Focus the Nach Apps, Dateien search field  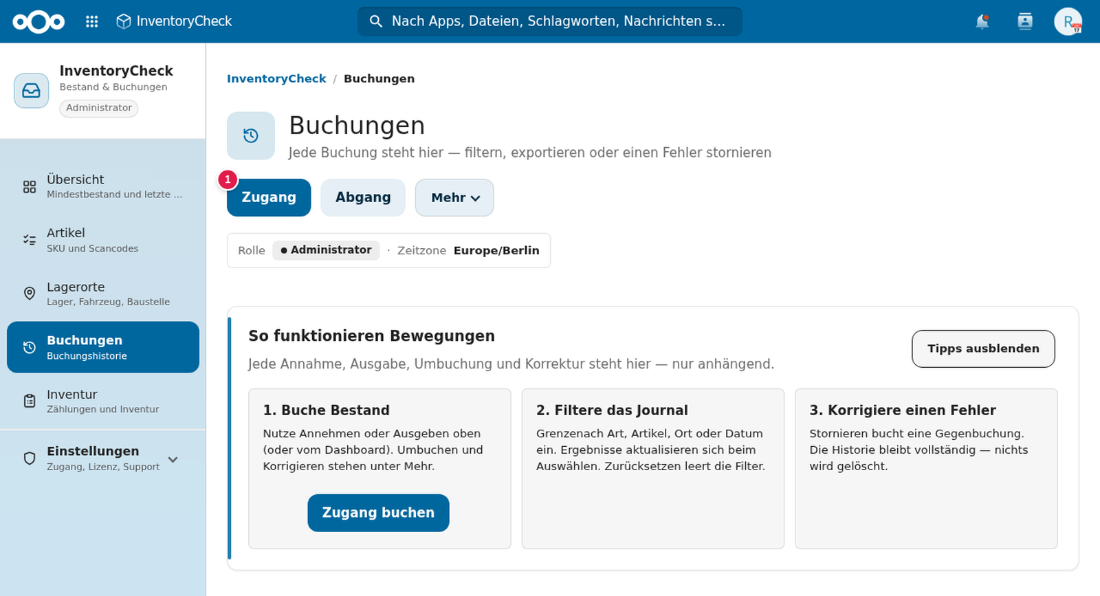(x=549, y=21)
